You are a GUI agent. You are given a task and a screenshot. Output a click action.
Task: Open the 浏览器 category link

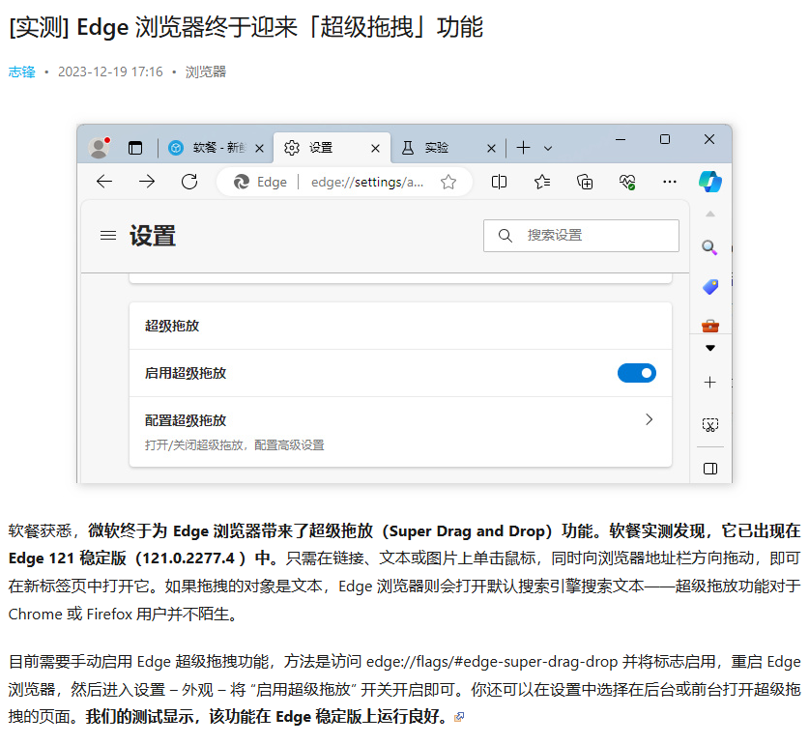click(x=206, y=72)
